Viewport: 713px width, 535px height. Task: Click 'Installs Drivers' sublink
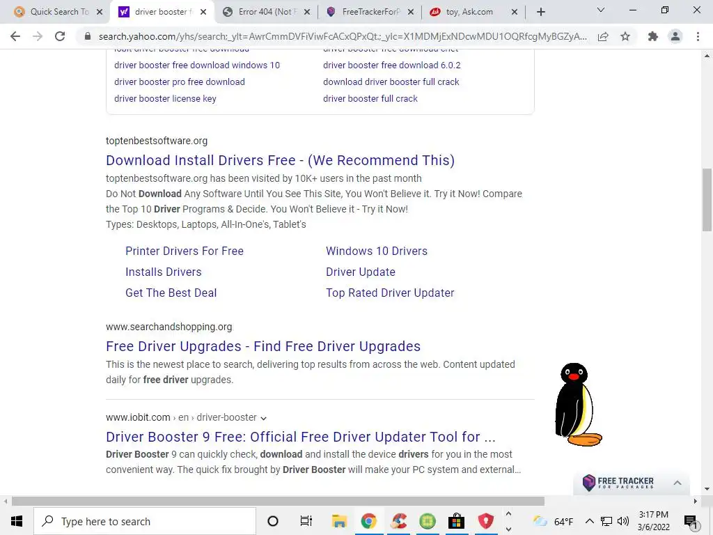pos(163,272)
